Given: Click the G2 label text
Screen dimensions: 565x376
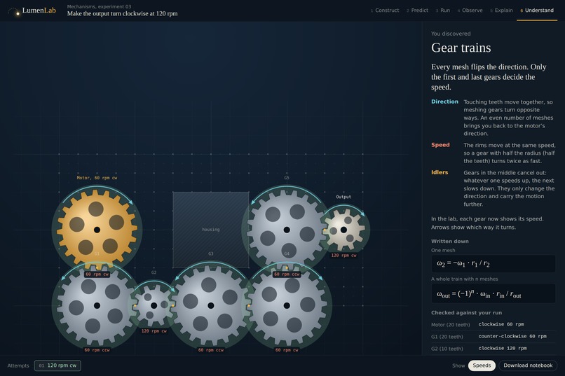Looking at the screenshot, I should tap(154, 272).
